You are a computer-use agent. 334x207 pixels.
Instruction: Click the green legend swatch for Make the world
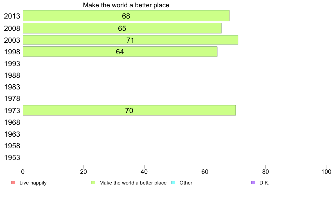pyautogui.click(x=93, y=183)
